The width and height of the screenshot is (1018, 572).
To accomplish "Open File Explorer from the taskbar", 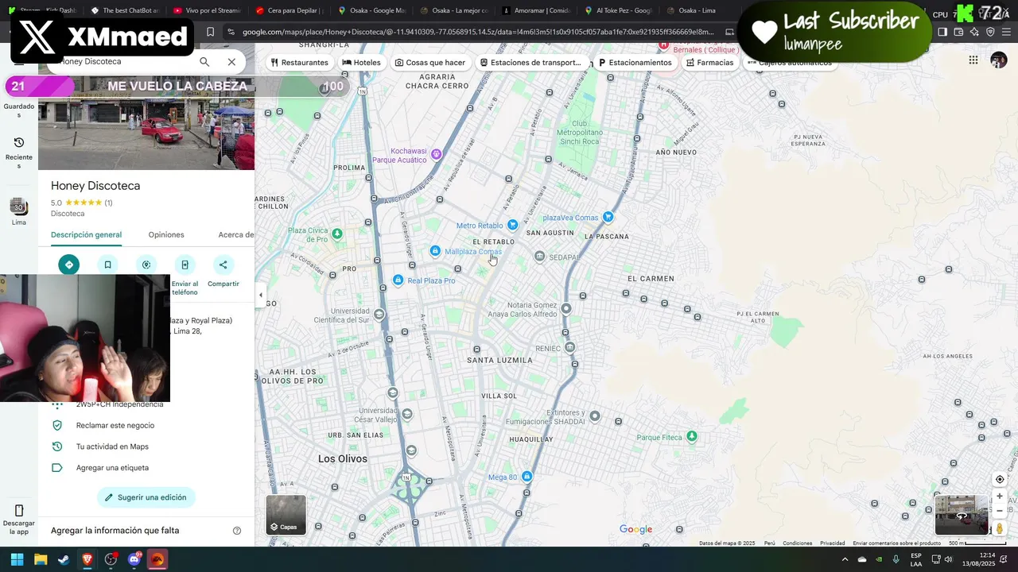I will [x=41, y=559].
